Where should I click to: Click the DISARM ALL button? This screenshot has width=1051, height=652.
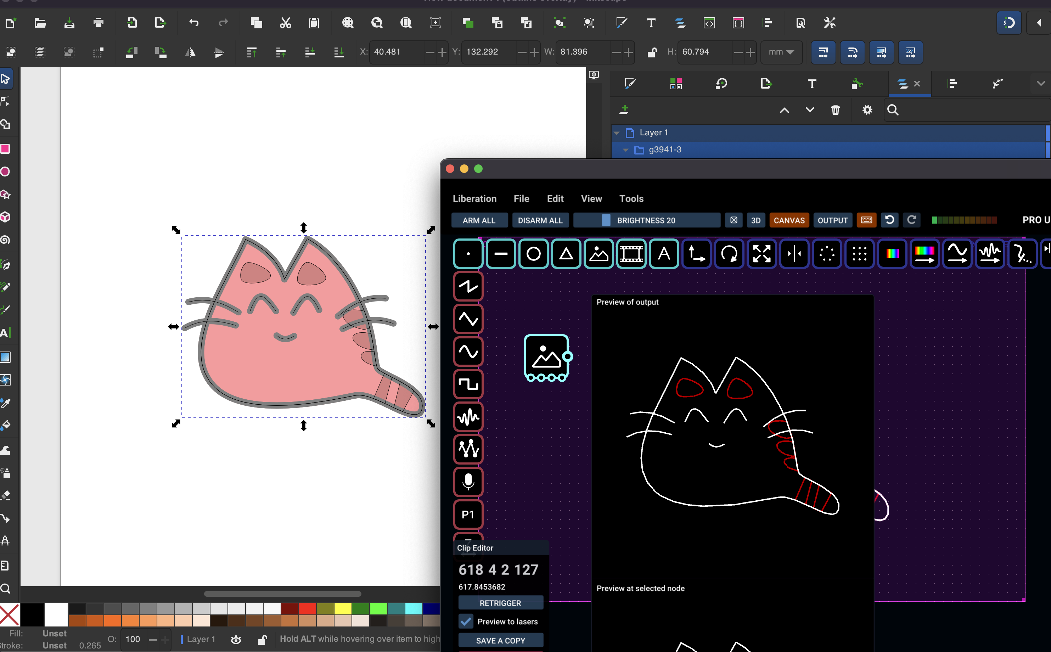tap(540, 220)
